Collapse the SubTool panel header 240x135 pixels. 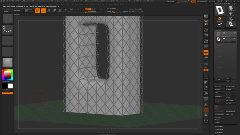click(x=218, y=30)
